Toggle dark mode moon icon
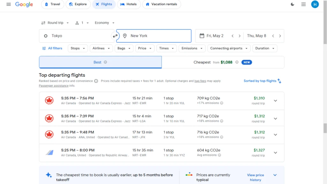327x184 pixels. 293,4
